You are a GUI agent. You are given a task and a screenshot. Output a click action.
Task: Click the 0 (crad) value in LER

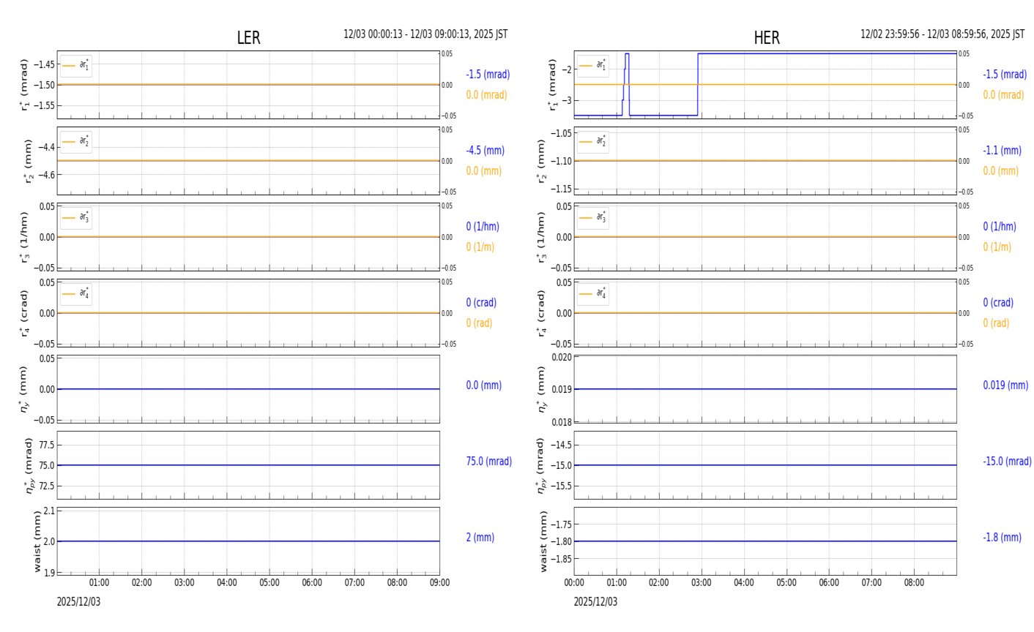tap(481, 303)
